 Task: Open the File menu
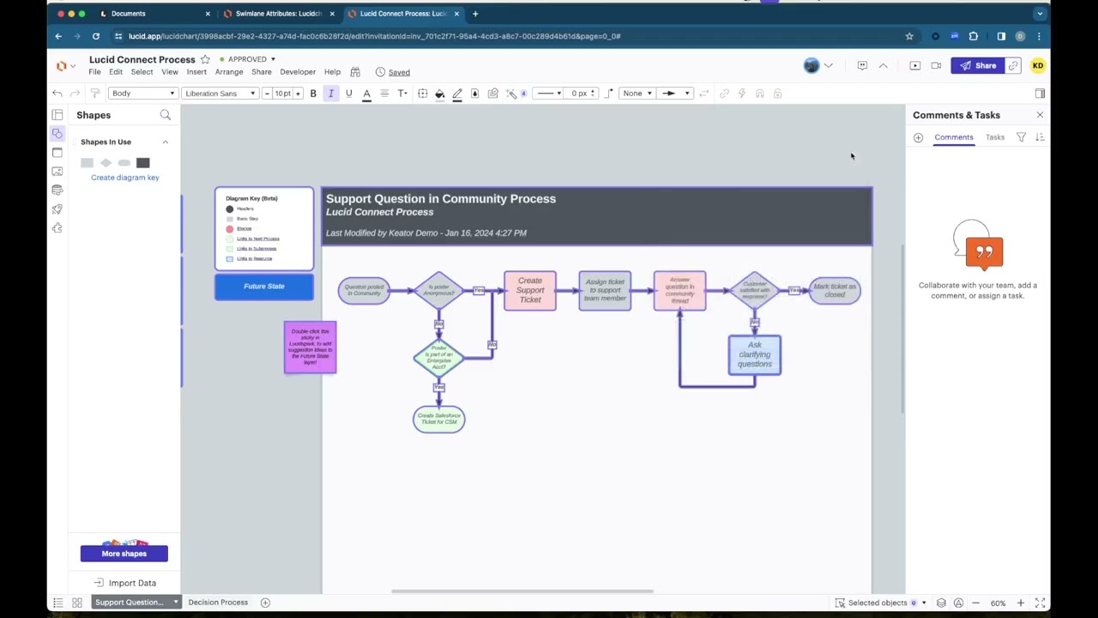point(94,72)
